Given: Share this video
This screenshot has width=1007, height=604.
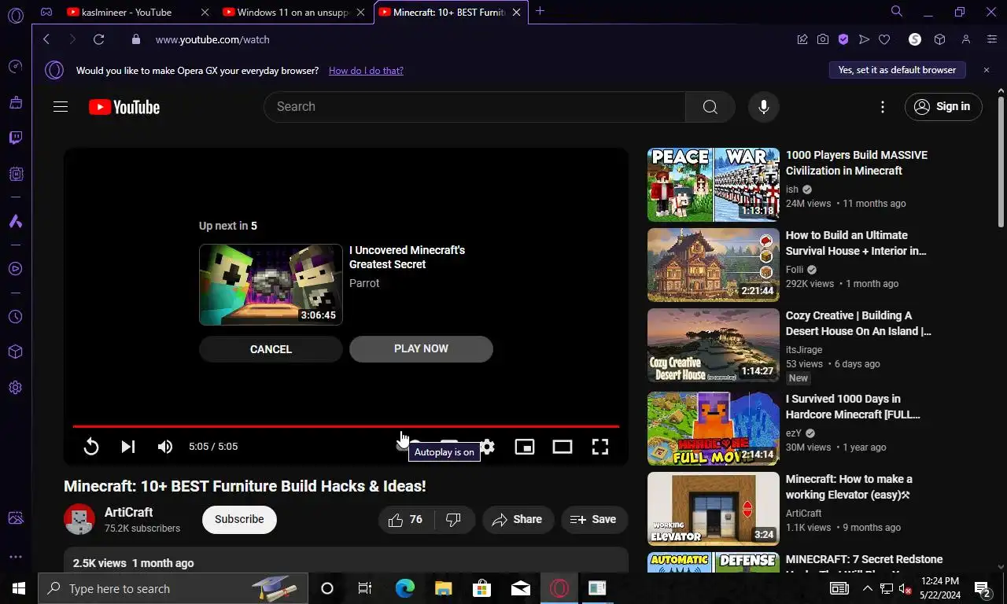Looking at the screenshot, I should pyautogui.click(x=518, y=520).
